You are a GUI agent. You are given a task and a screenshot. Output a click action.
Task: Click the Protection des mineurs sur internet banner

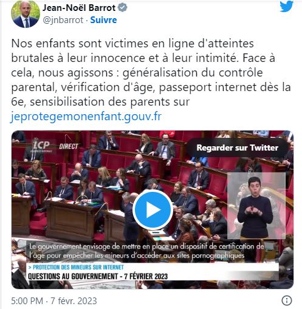tap(78, 267)
